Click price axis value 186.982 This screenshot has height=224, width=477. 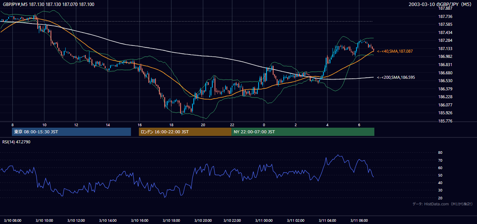(x=445, y=56)
